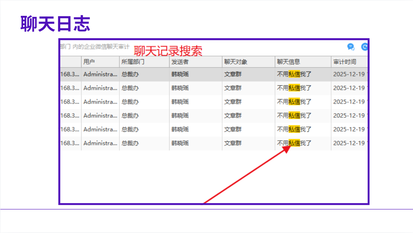Select 总裁办 cell in the second row
The image size is (413, 233).
coord(130,88)
